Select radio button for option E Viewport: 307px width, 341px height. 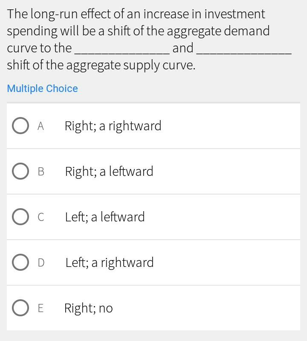(20, 308)
